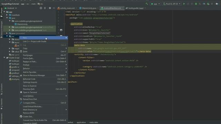This screenshot has width=221, height=124.
Task: Choose Load/Unload Modules... entry
Action: pos(44,106)
